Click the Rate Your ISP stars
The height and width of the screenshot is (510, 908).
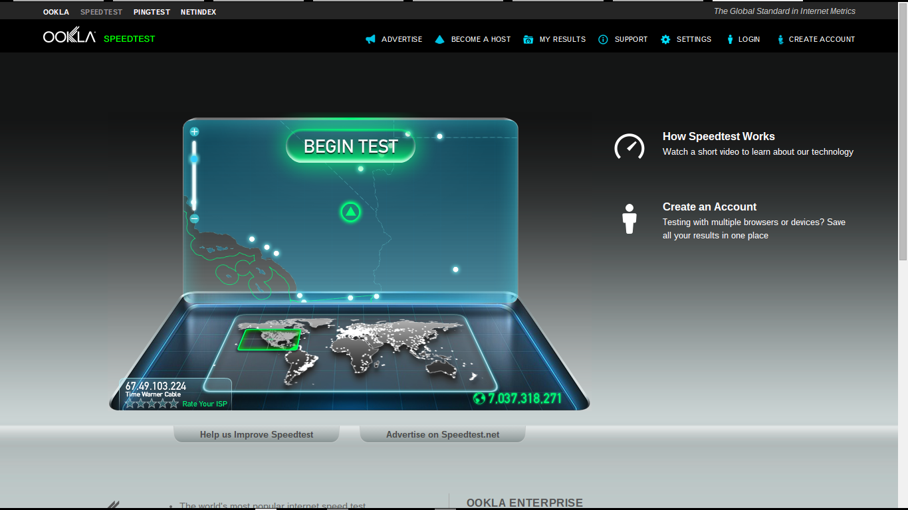pyautogui.click(x=152, y=403)
